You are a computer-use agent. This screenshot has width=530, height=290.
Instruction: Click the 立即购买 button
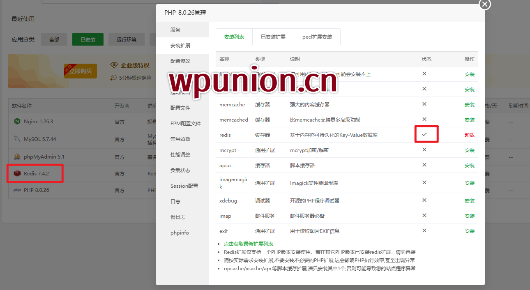pyautogui.click(x=81, y=71)
